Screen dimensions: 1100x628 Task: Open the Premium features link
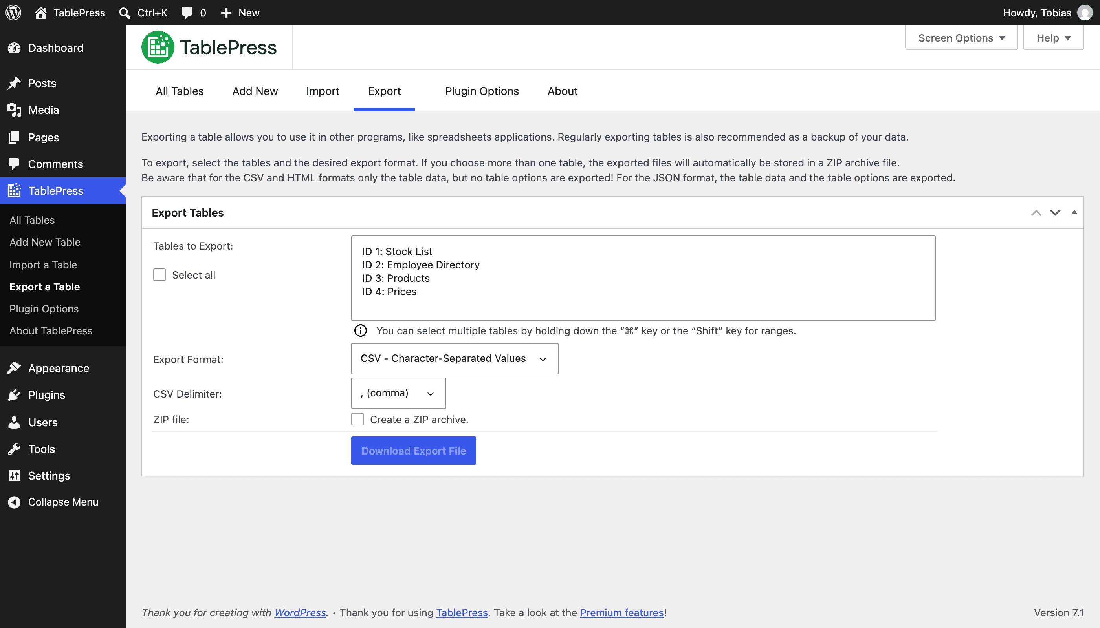click(x=621, y=612)
